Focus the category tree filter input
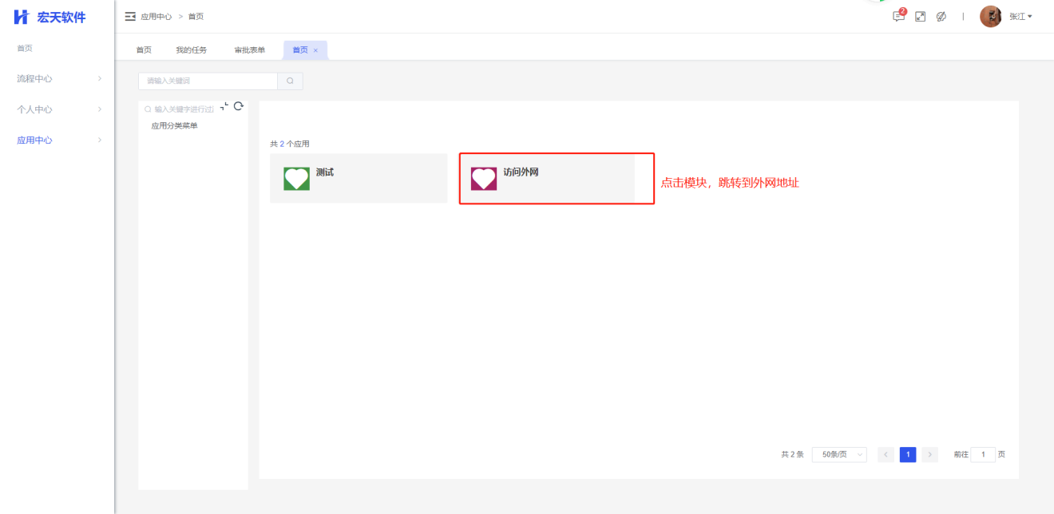Screen dimensions: 1054x514 pos(179,109)
